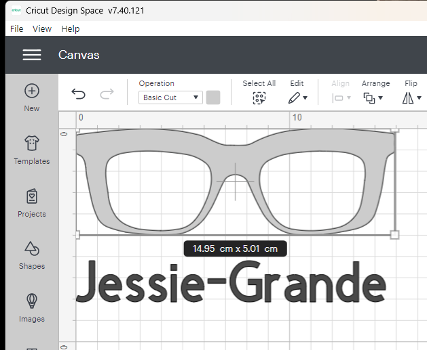This screenshot has width=427, height=350.
Task: Expand the Arrange dropdown
Action: coord(373,98)
